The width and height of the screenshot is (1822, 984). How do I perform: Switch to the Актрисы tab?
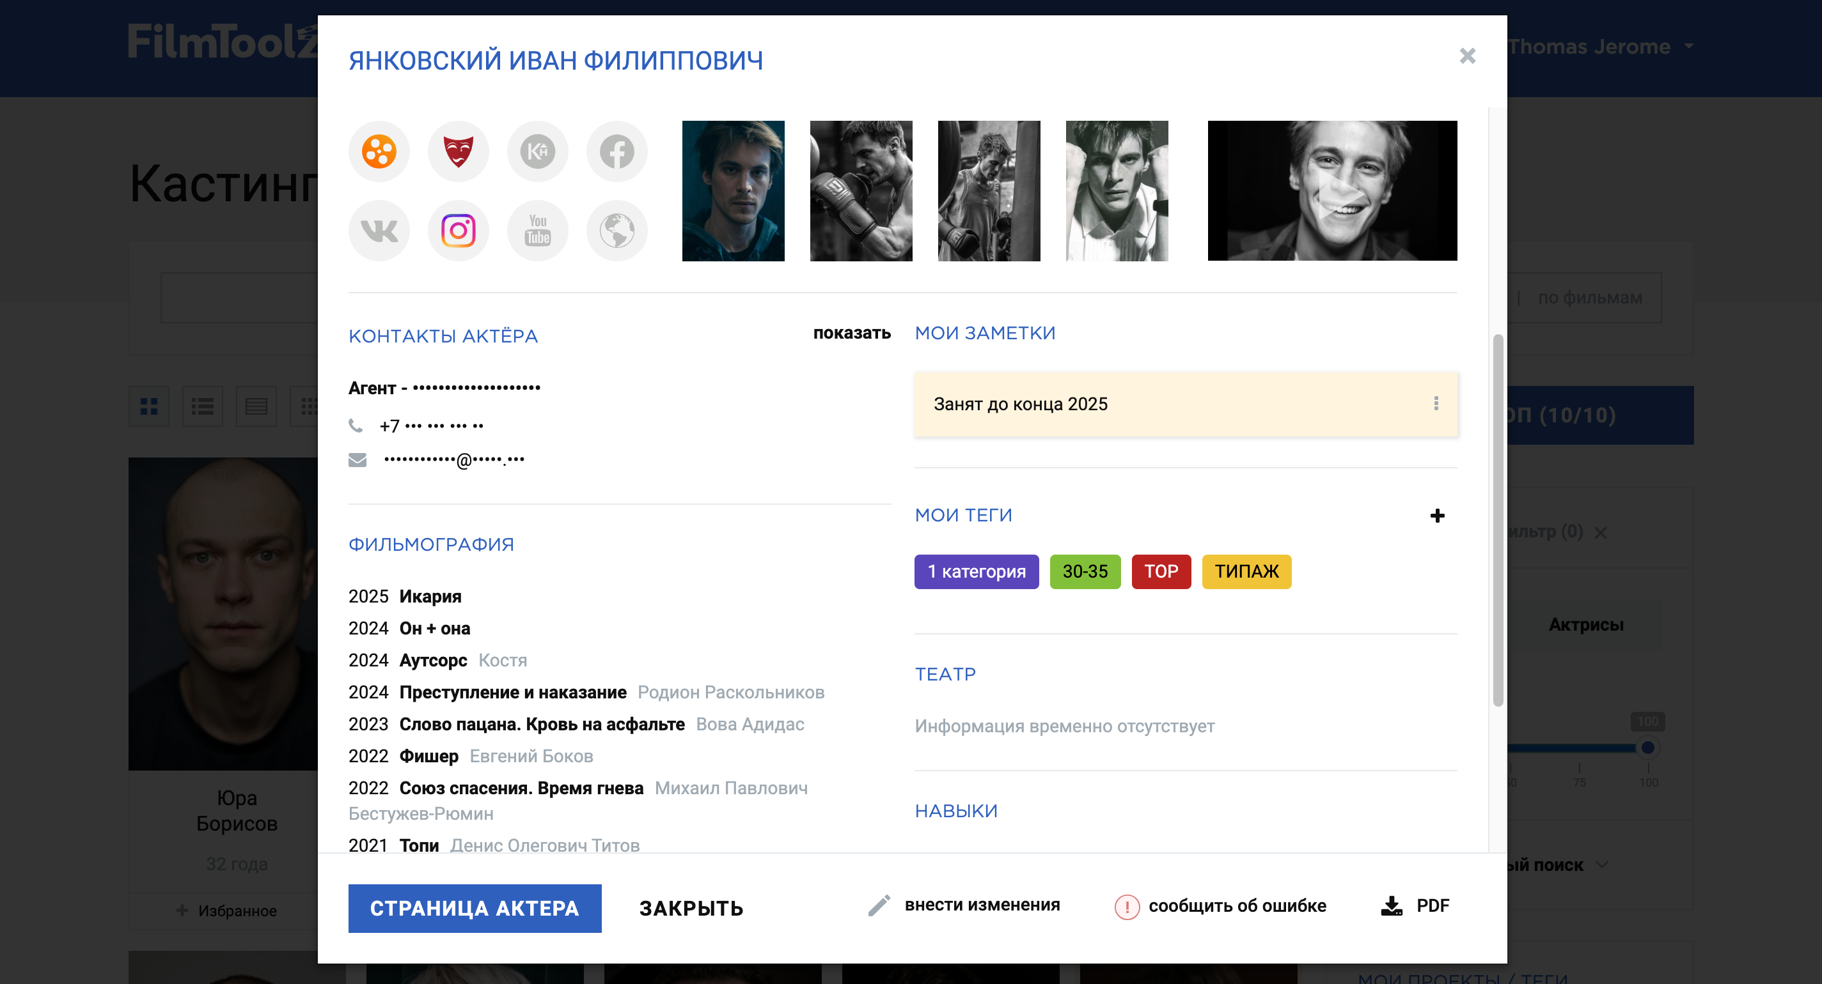[x=1586, y=625]
